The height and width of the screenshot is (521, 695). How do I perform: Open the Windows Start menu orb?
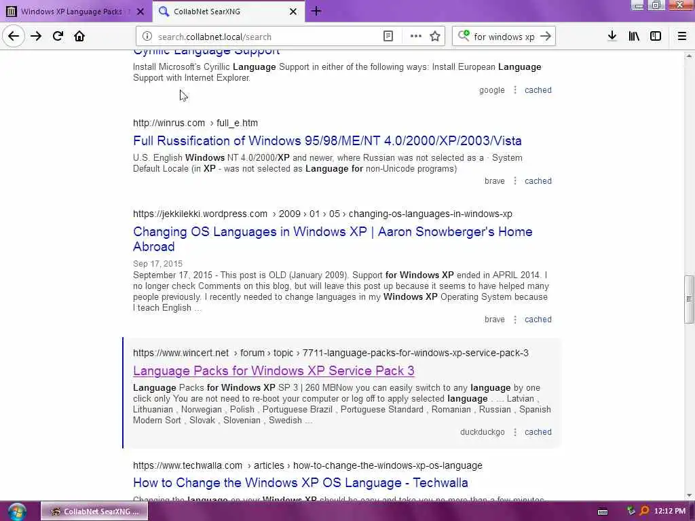click(x=17, y=512)
